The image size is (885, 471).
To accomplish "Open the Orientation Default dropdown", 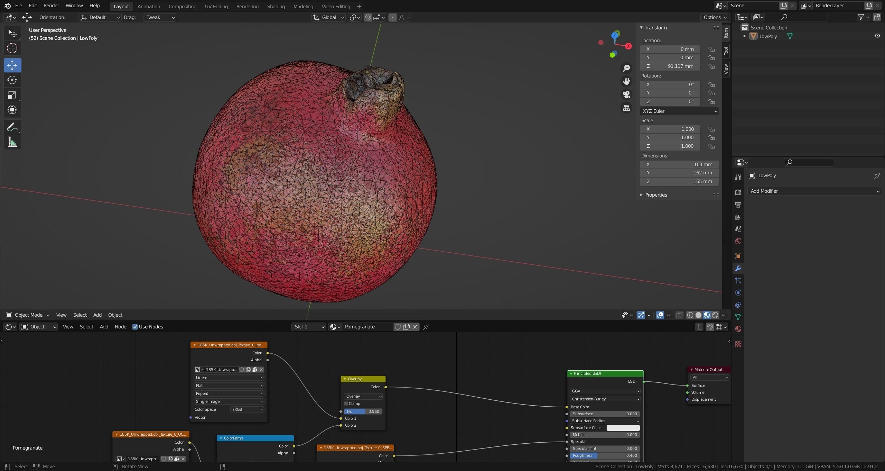I will click(x=100, y=17).
